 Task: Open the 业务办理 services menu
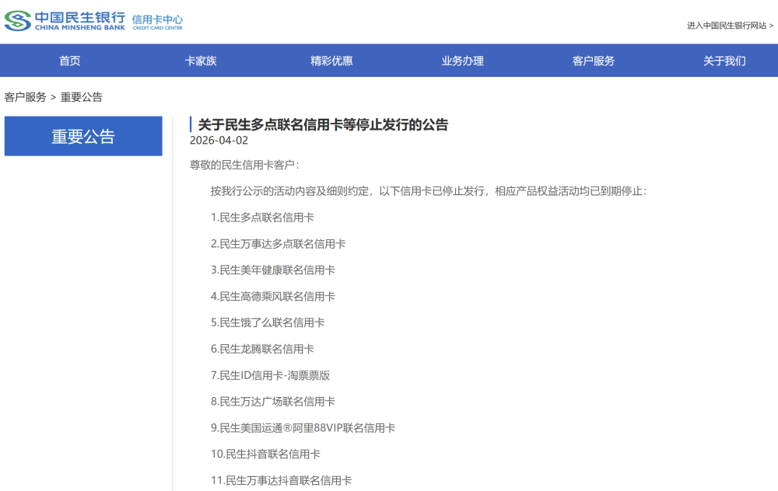(461, 60)
